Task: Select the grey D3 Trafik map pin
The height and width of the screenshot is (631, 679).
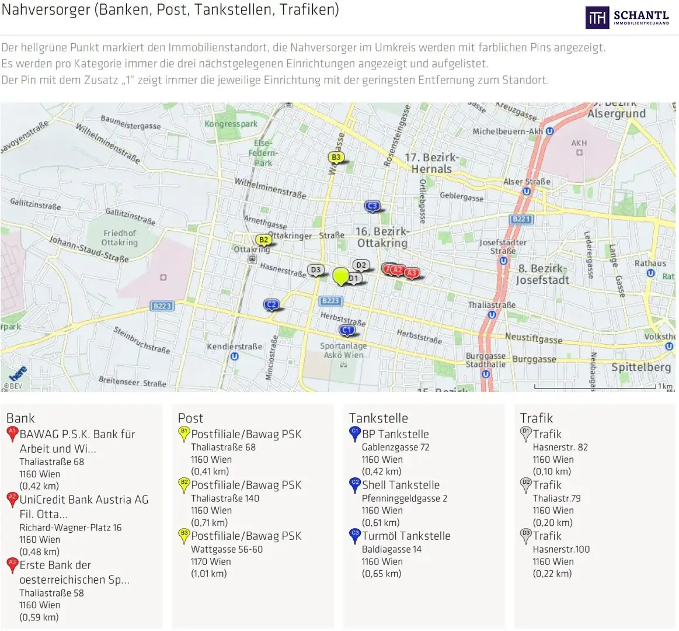Action: [x=316, y=271]
